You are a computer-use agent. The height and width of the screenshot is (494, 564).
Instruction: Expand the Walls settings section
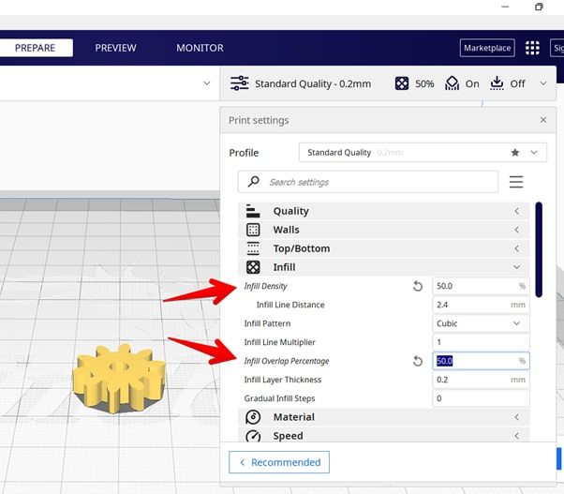click(384, 230)
